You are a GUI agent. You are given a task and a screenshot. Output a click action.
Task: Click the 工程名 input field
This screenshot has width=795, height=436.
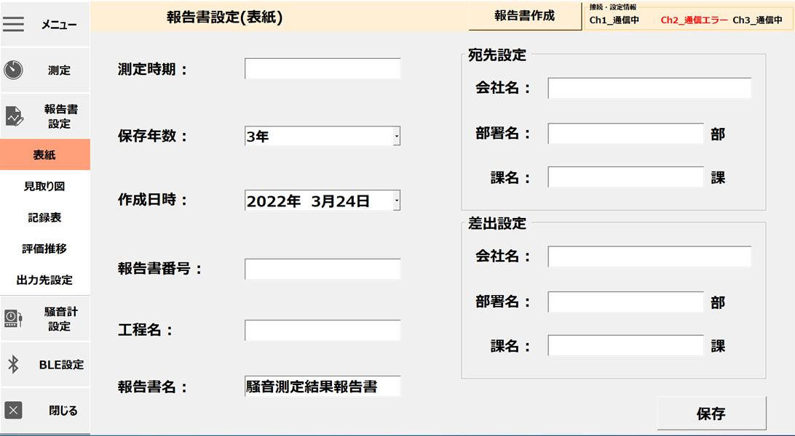click(323, 331)
